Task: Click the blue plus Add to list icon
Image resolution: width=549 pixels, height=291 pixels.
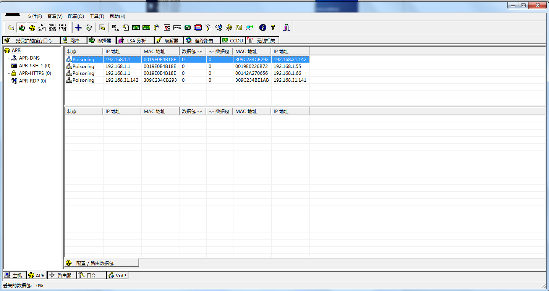Action: click(78, 27)
